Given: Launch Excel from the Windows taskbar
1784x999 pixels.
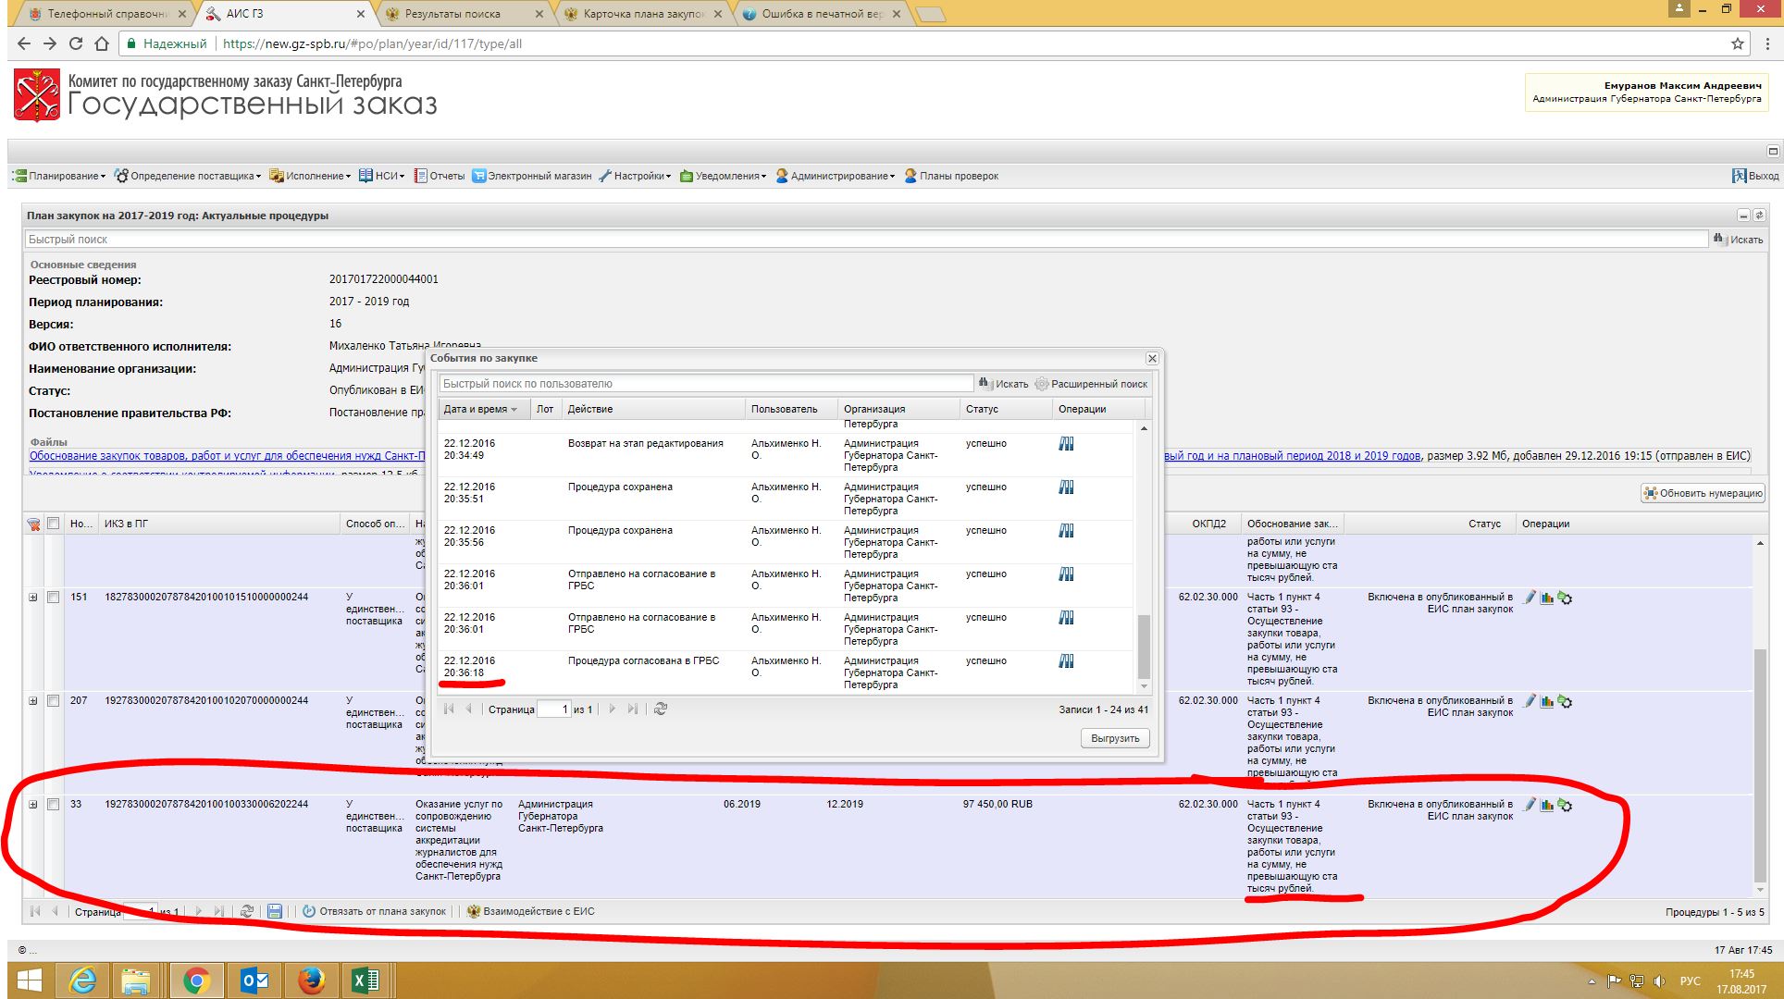Looking at the screenshot, I should (365, 980).
